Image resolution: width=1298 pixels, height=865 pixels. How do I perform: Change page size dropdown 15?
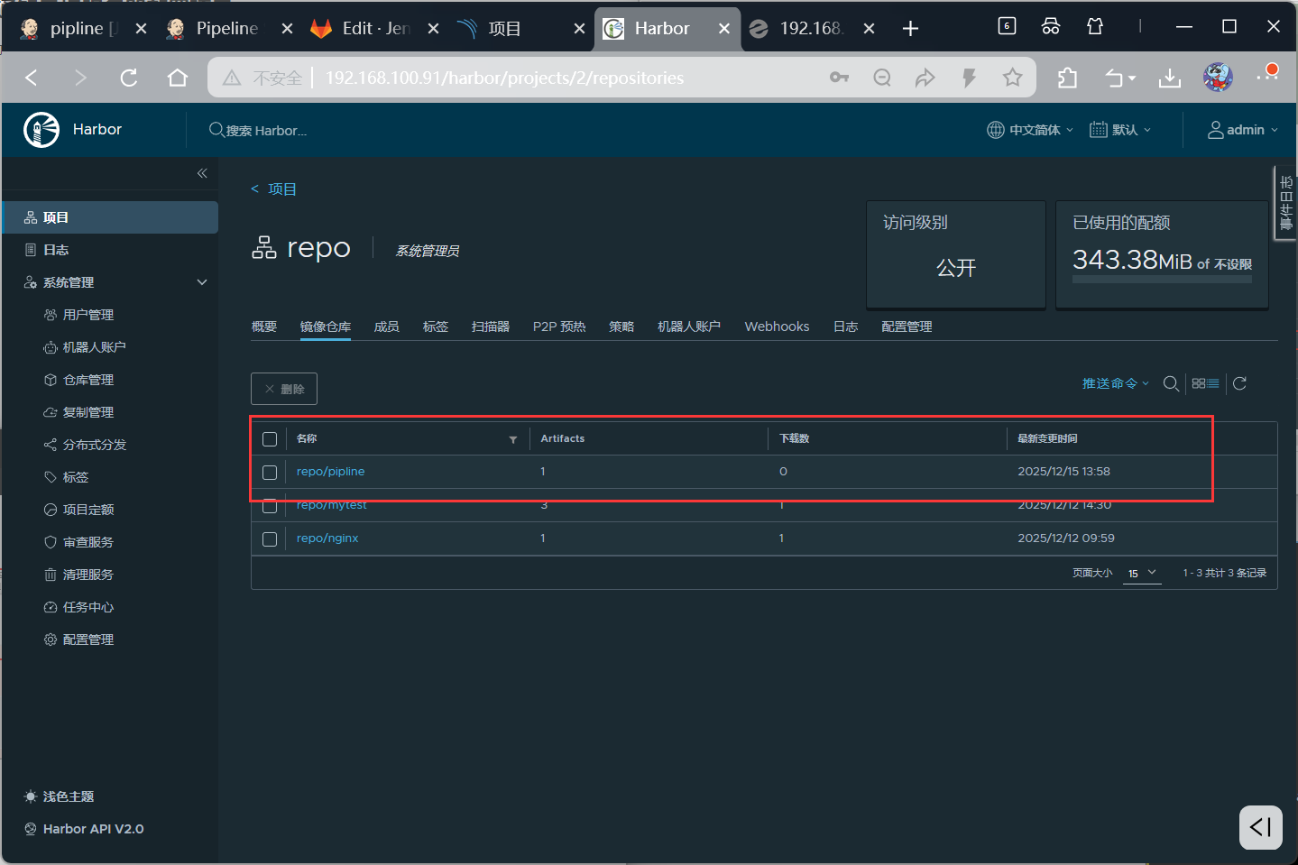pos(1141,574)
